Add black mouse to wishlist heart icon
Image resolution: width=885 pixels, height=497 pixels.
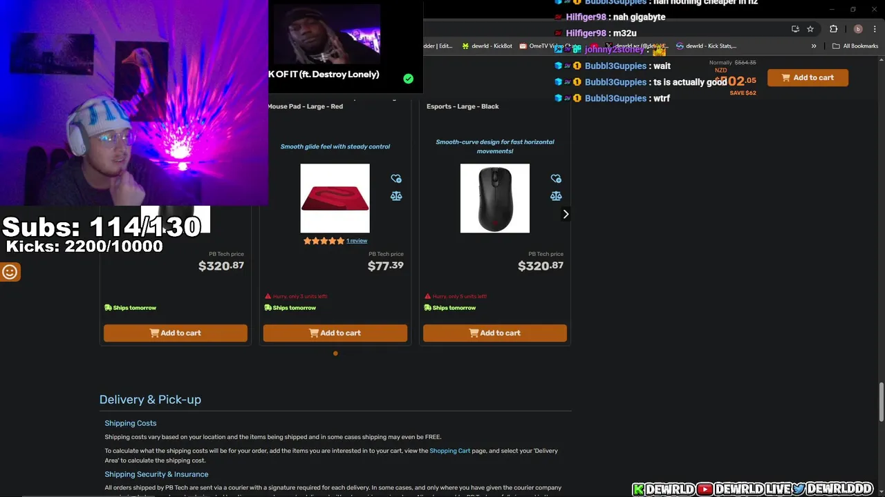pos(556,179)
